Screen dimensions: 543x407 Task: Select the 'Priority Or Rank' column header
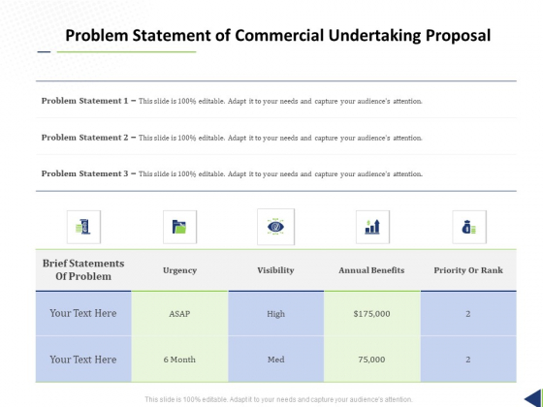(x=468, y=270)
